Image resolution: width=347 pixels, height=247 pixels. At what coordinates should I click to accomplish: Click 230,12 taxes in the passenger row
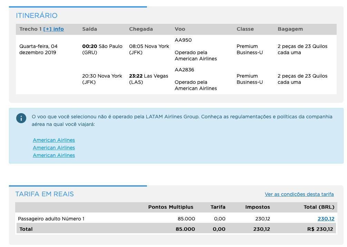[262, 219]
